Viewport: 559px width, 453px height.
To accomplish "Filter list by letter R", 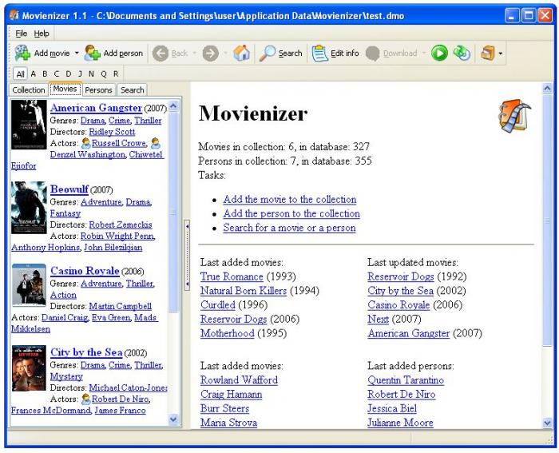I will (116, 74).
